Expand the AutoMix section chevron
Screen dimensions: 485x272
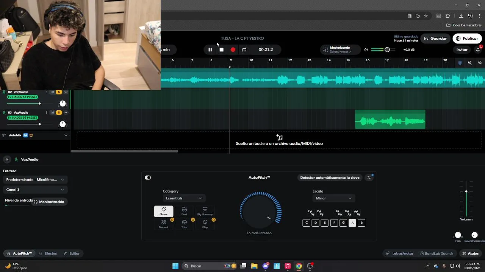66,135
